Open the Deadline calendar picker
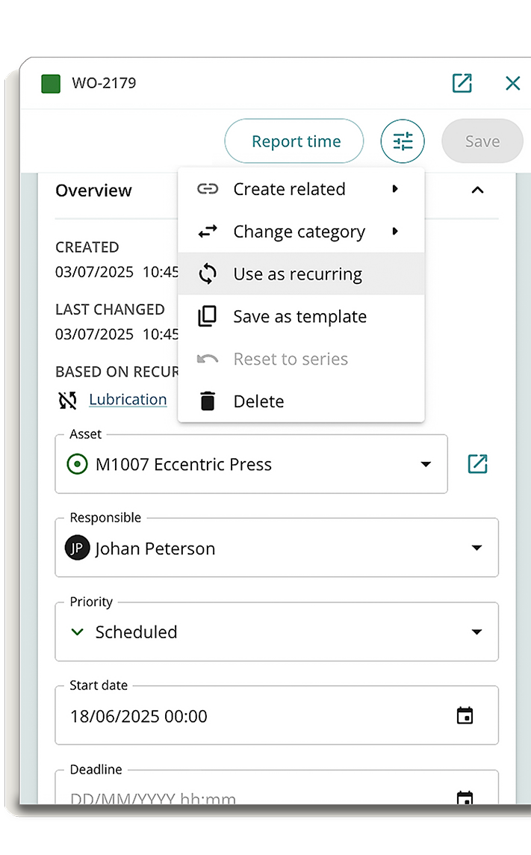 465,797
